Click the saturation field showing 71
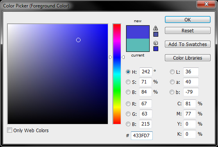The width and height of the screenshot is (218, 147). (x=145, y=82)
